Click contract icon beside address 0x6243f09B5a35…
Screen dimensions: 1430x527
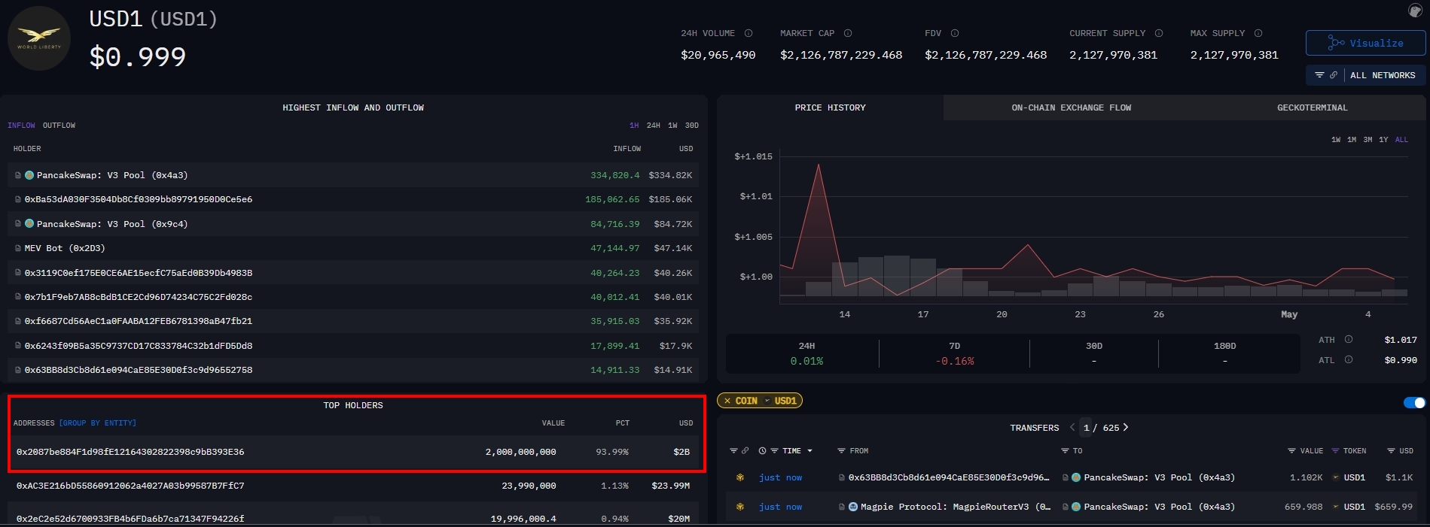(x=18, y=346)
